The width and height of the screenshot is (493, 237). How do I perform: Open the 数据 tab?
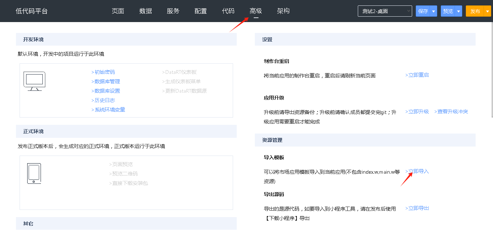pyautogui.click(x=145, y=11)
